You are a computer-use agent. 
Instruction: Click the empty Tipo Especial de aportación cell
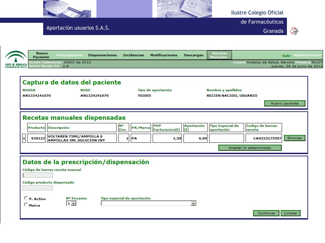226,138
